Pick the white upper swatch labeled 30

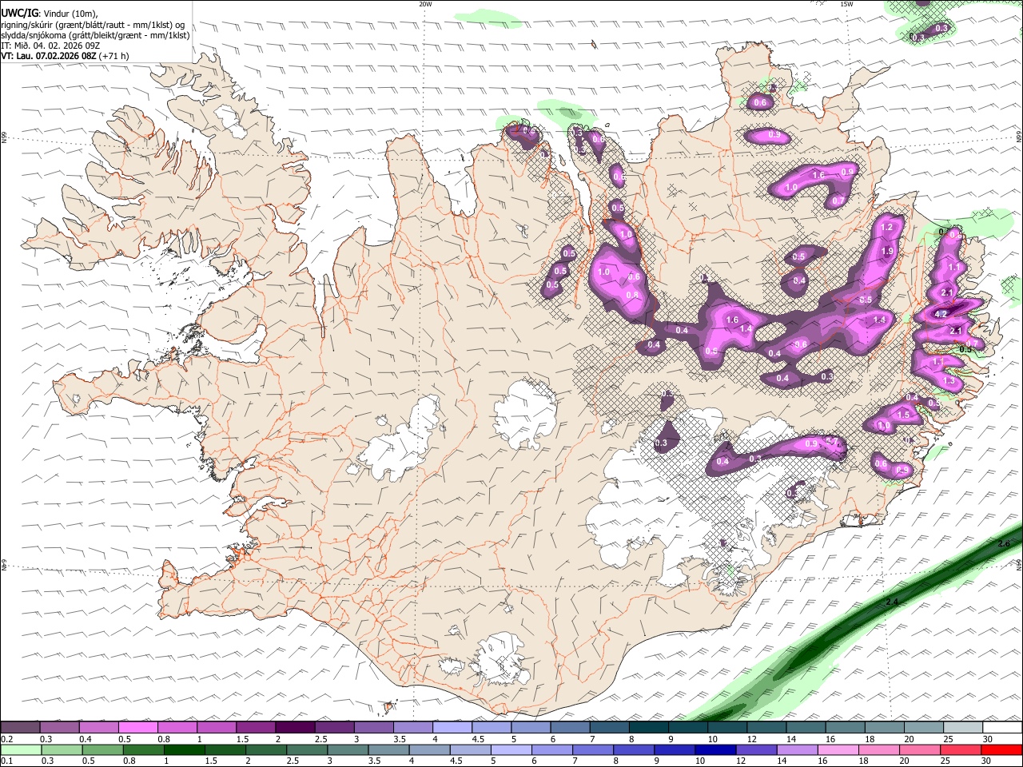click(1003, 728)
